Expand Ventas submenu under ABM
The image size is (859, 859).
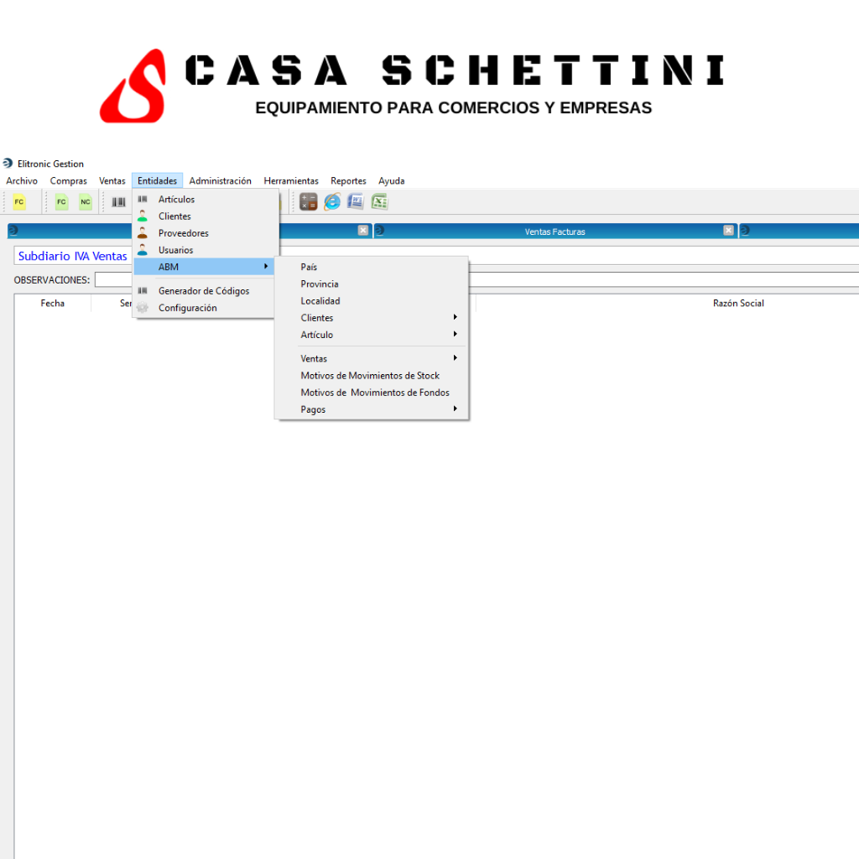(372, 359)
